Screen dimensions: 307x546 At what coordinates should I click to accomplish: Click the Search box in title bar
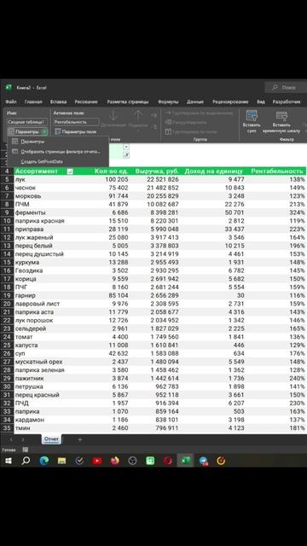(x=286, y=87)
